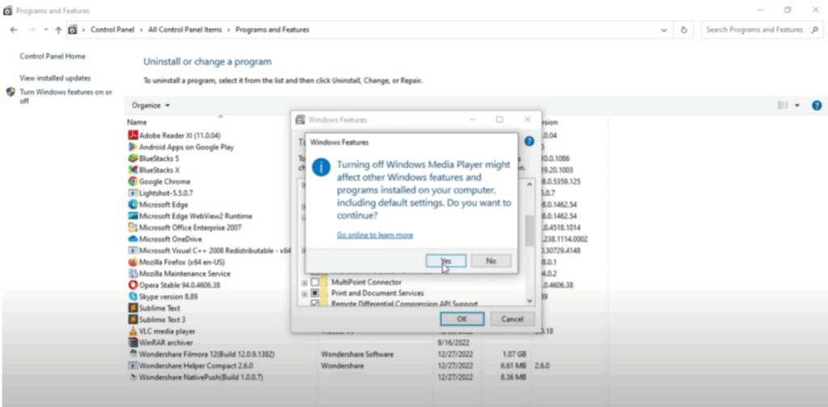Expand the Print and Document Services tree node
Viewport: 828px width, 407px height.
point(304,293)
